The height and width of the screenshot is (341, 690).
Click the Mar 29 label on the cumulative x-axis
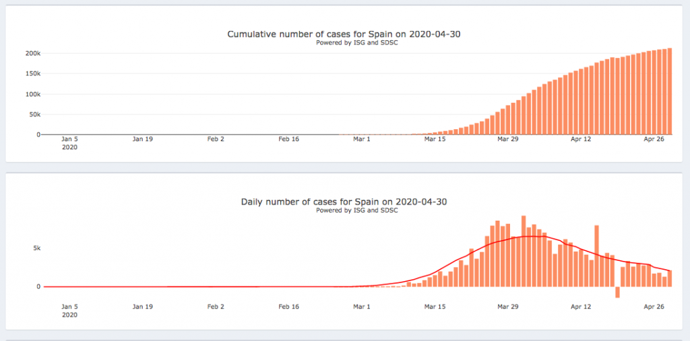[507, 139]
